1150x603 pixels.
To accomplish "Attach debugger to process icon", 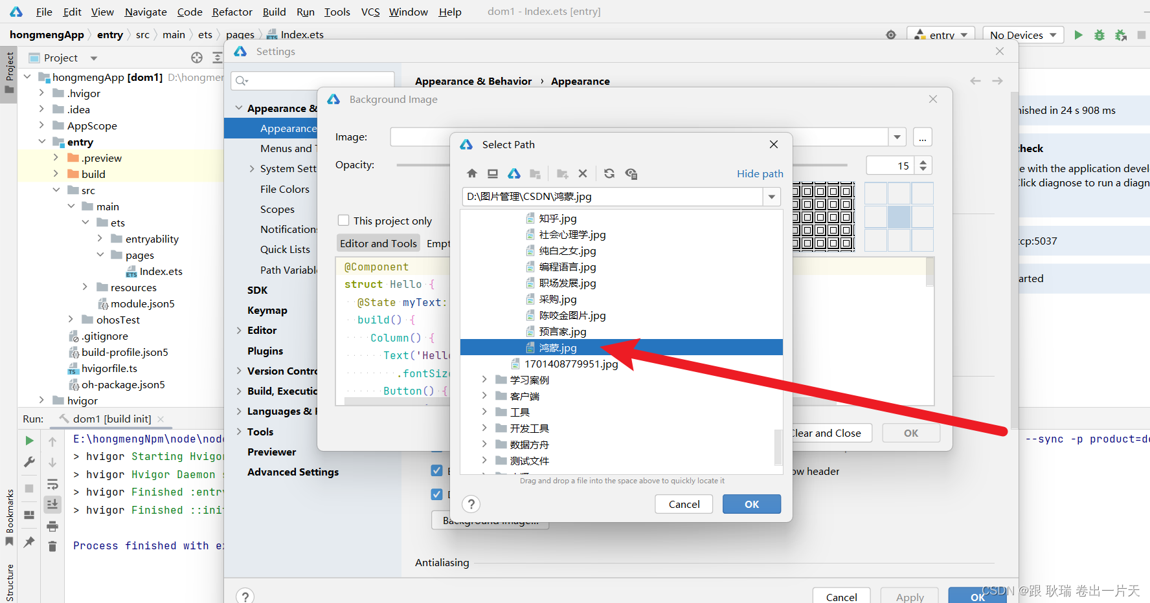I will [1121, 35].
